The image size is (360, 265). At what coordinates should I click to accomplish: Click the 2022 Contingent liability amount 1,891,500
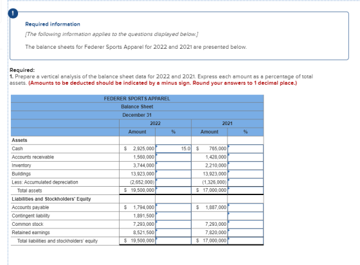(x=143, y=216)
